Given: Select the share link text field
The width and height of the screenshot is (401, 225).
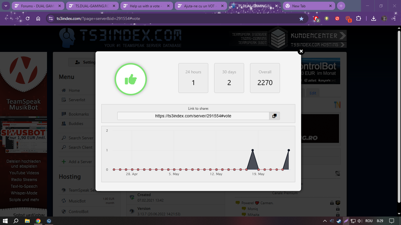Looking at the screenshot, I should (193, 116).
